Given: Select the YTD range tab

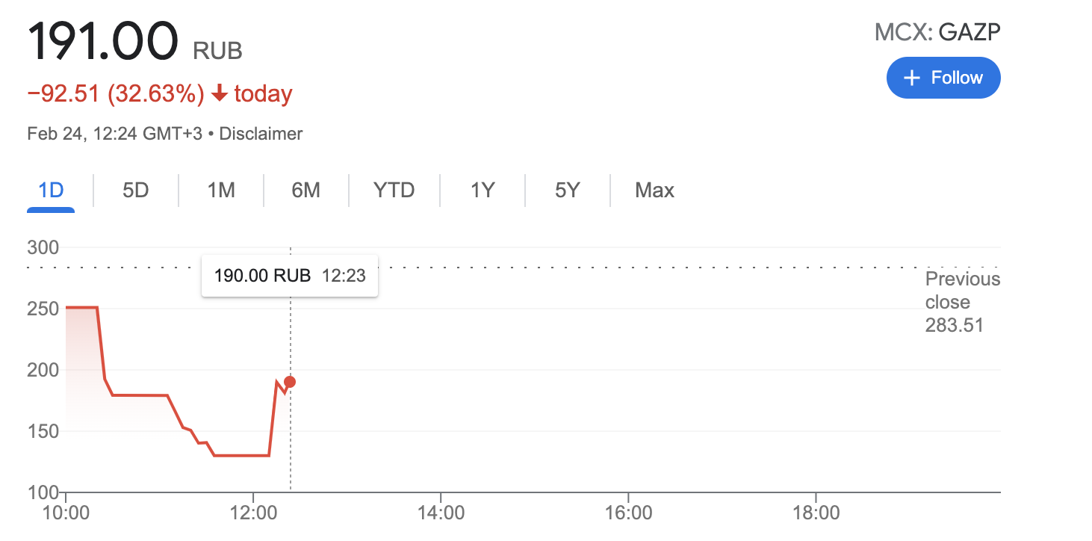Looking at the screenshot, I should click(394, 191).
